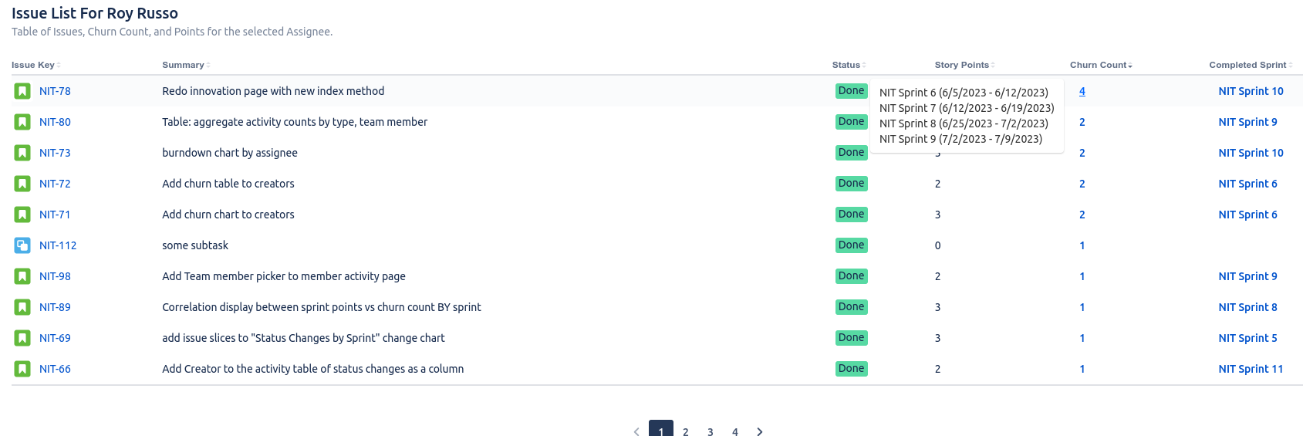The width and height of the screenshot is (1303, 436).
Task: Open issue NIT-98 link
Action: click(55, 276)
